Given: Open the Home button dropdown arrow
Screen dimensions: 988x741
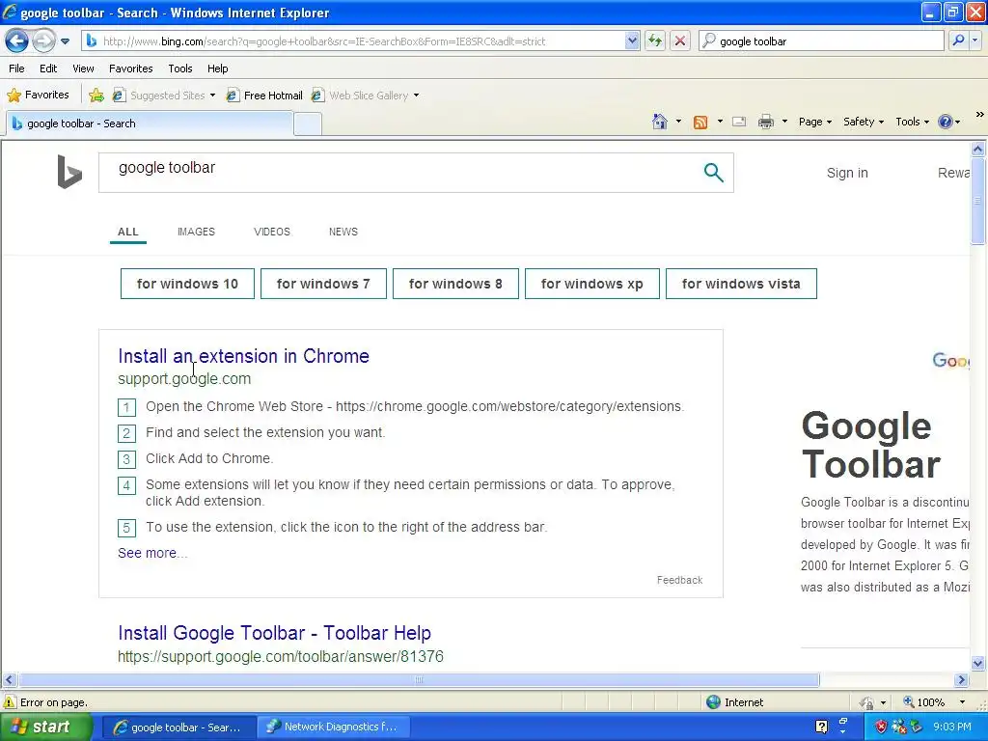Looking at the screenshot, I should click(678, 122).
